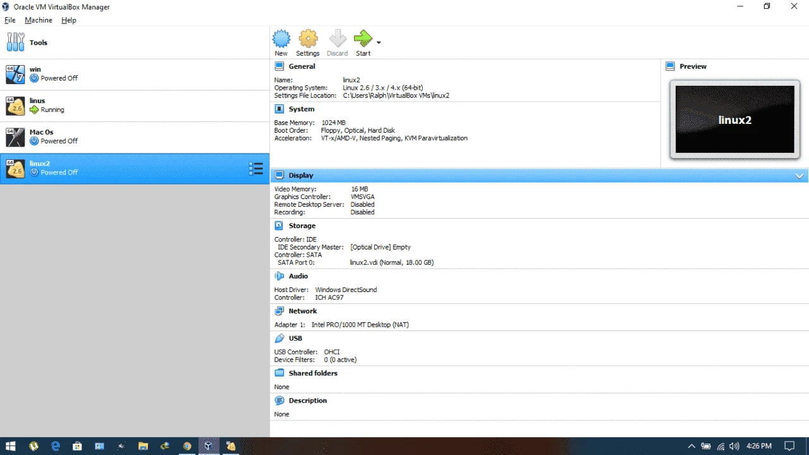Open the File menu
Viewport: 809px width, 455px height.
coord(10,20)
